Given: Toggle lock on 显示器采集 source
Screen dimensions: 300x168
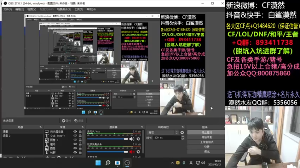Looking at the screenshot, I should coord(80,132).
